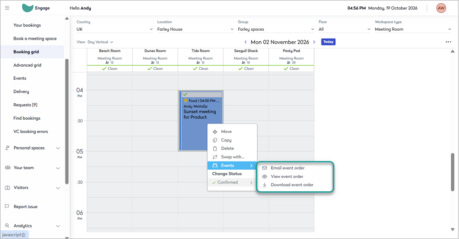Click the Move icon in context menu
The image size is (459, 239).
(x=215, y=132)
